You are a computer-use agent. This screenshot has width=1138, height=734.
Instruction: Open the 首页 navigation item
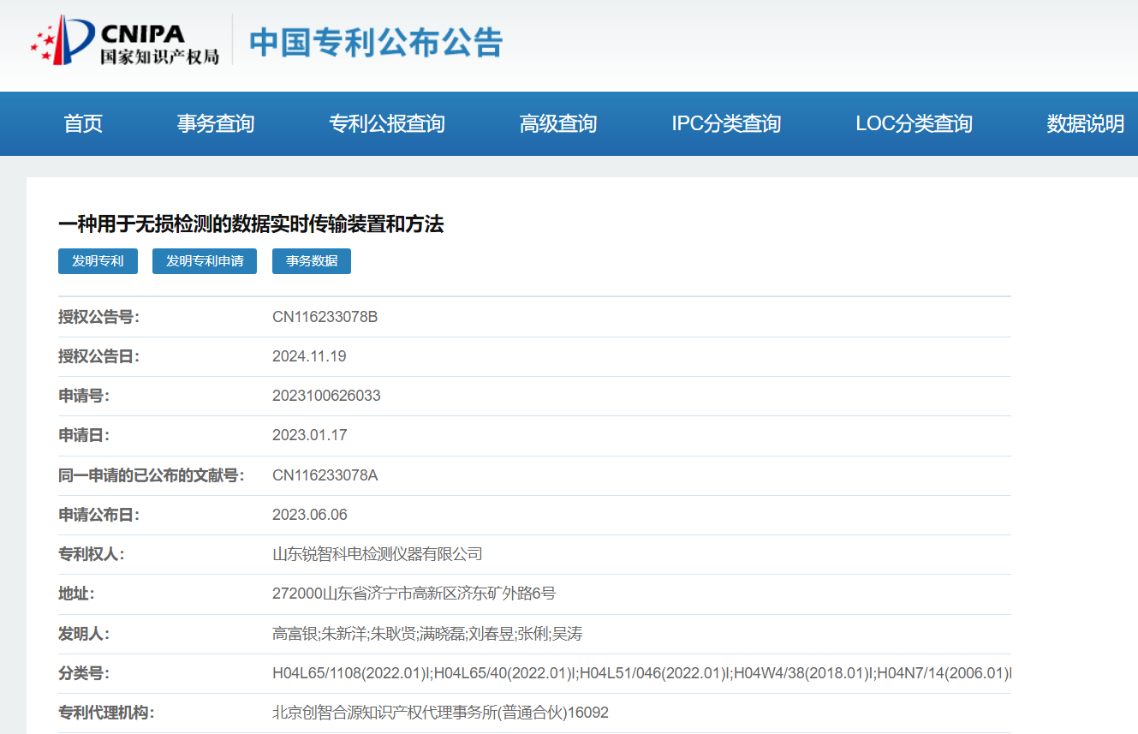coord(82,123)
